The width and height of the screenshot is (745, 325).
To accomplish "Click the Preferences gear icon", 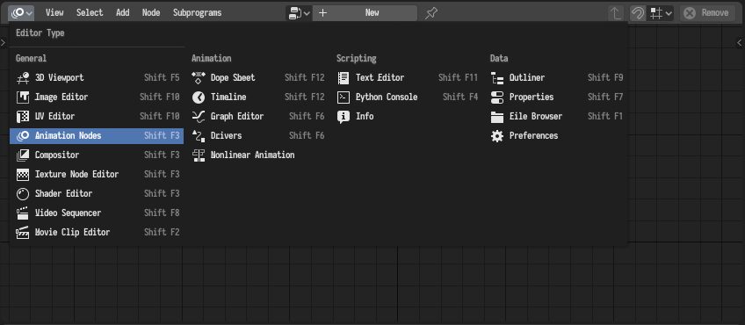I will pos(497,136).
